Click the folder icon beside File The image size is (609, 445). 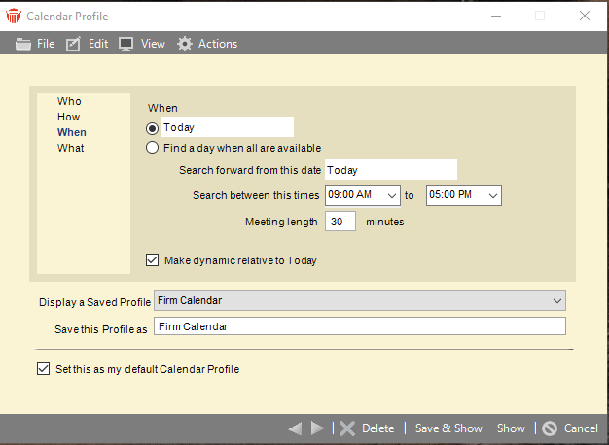[x=23, y=44]
